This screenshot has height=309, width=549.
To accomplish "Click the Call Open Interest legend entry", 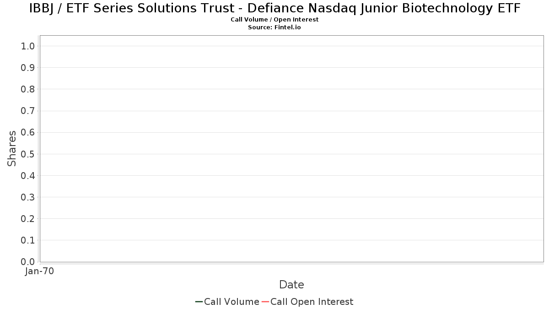I will 307,302.
